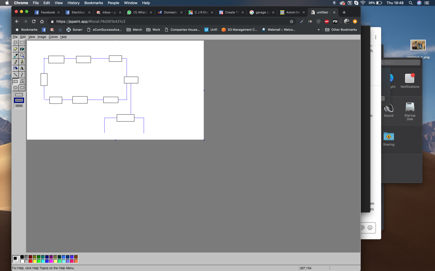Select the Airbrush spray can tool

pyautogui.click(x=15, y=68)
